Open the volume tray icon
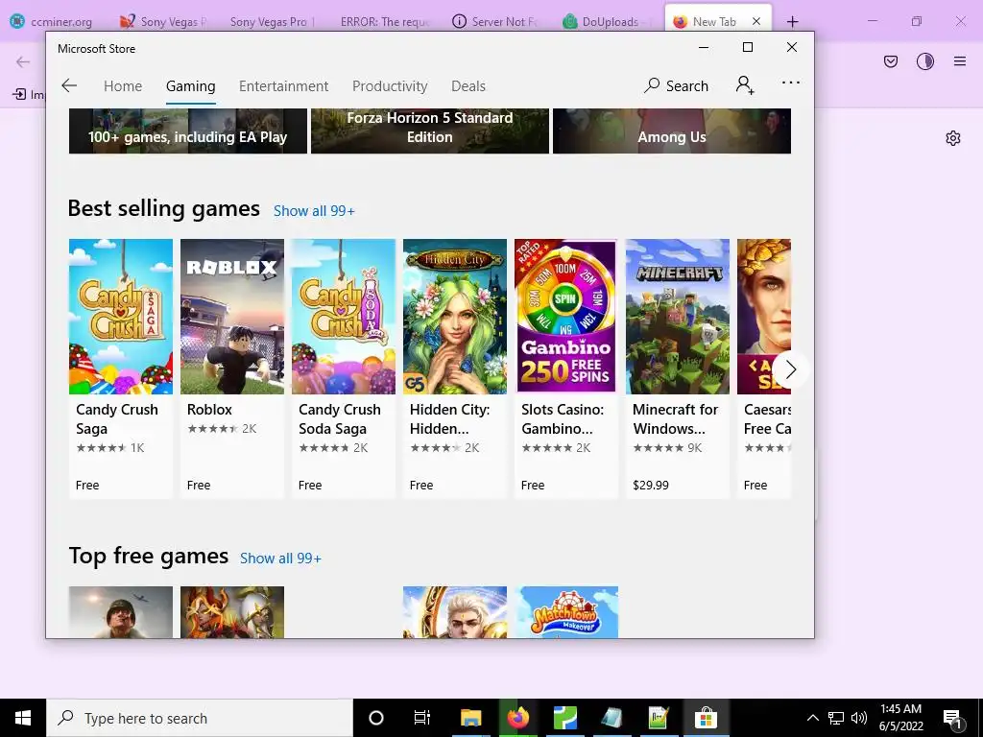Viewport: 983px width, 737px height. (x=859, y=718)
